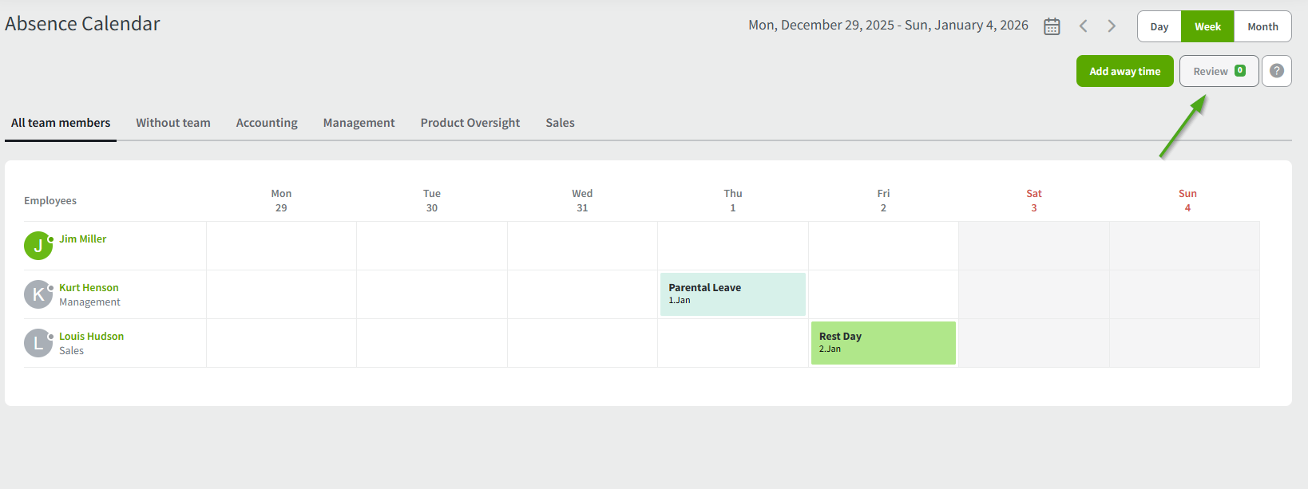Switch to Month view
Image resolution: width=1308 pixels, height=489 pixels.
click(x=1262, y=26)
